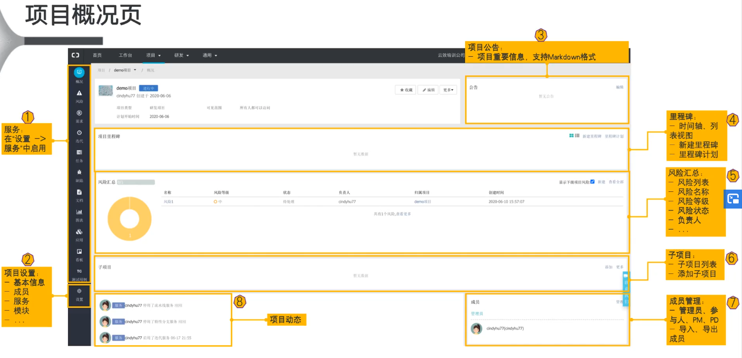Viewport: 742px width, 358px height.
Task: Click 所有人都可以访问 visibility value
Action: [255, 108]
